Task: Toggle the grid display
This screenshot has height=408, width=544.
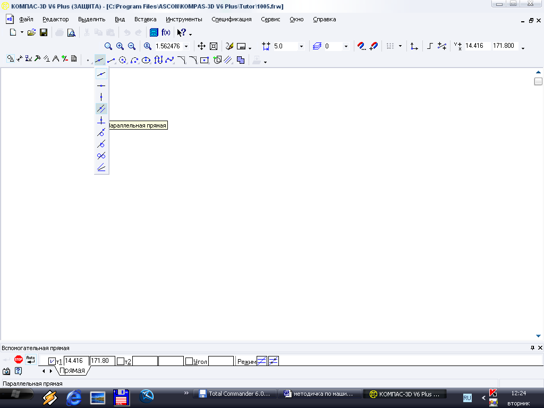Action: (390, 46)
